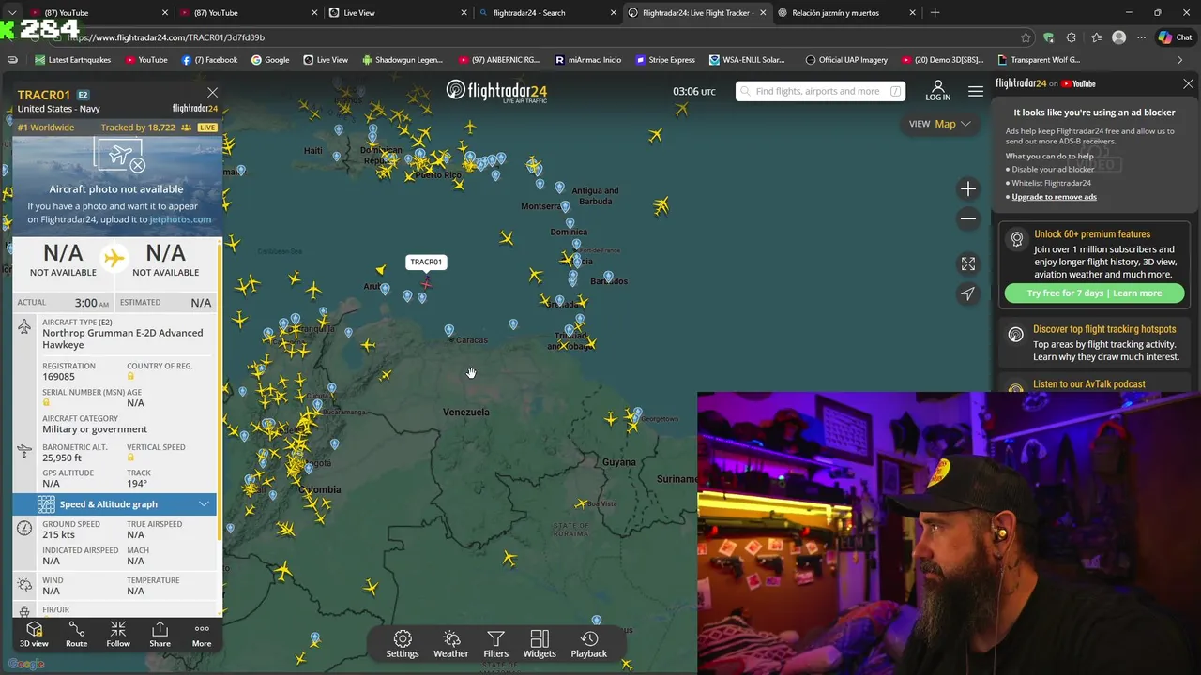Zoom in the map with plus
Viewport: 1201px width, 675px height.
tap(968, 188)
